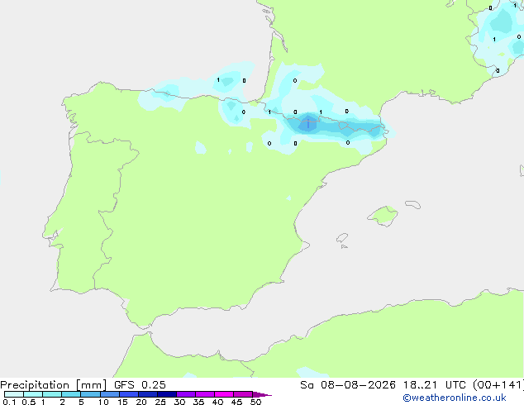Click the "50" legend scale label

point(255,402)
